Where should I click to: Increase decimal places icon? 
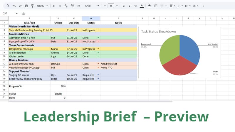(72, 6)
